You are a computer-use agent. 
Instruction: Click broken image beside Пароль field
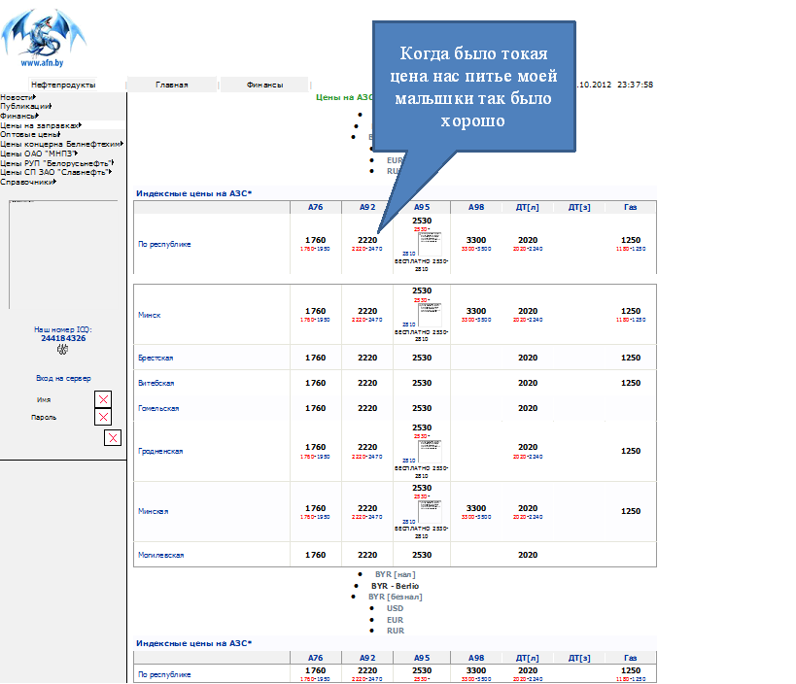click(x=103, y=417)
